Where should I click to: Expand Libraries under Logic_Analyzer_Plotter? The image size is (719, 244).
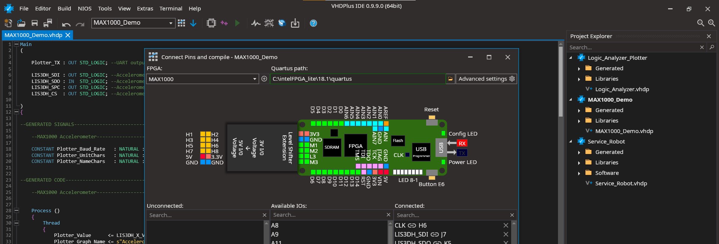click(x=579, y=79)
